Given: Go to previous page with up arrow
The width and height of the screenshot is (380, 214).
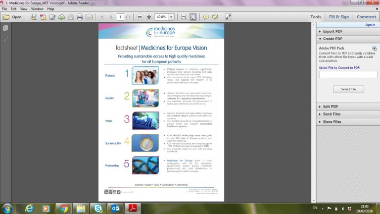Looking at the screenshot, I should tap(102, 17).
